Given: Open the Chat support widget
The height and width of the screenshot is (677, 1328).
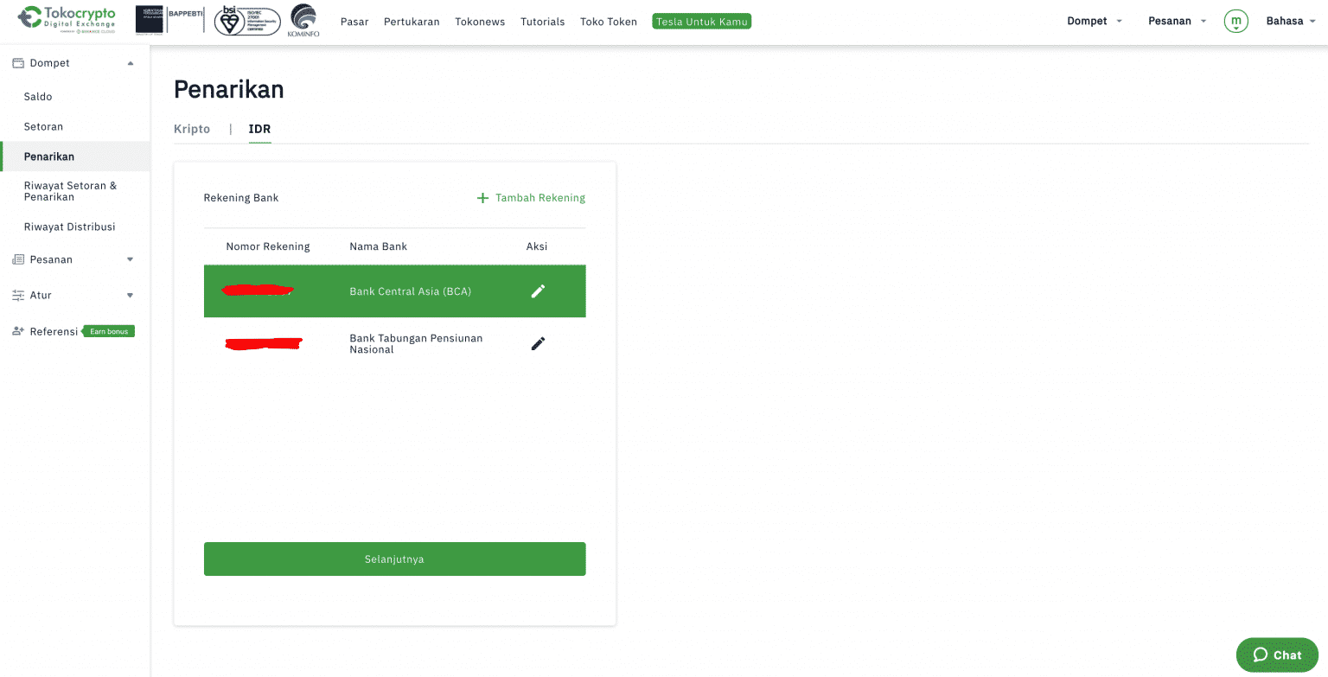Looking at the screenshot, I should click(x=1277, y=655).
